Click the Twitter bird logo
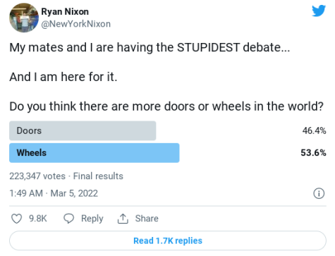 point(319,11)
